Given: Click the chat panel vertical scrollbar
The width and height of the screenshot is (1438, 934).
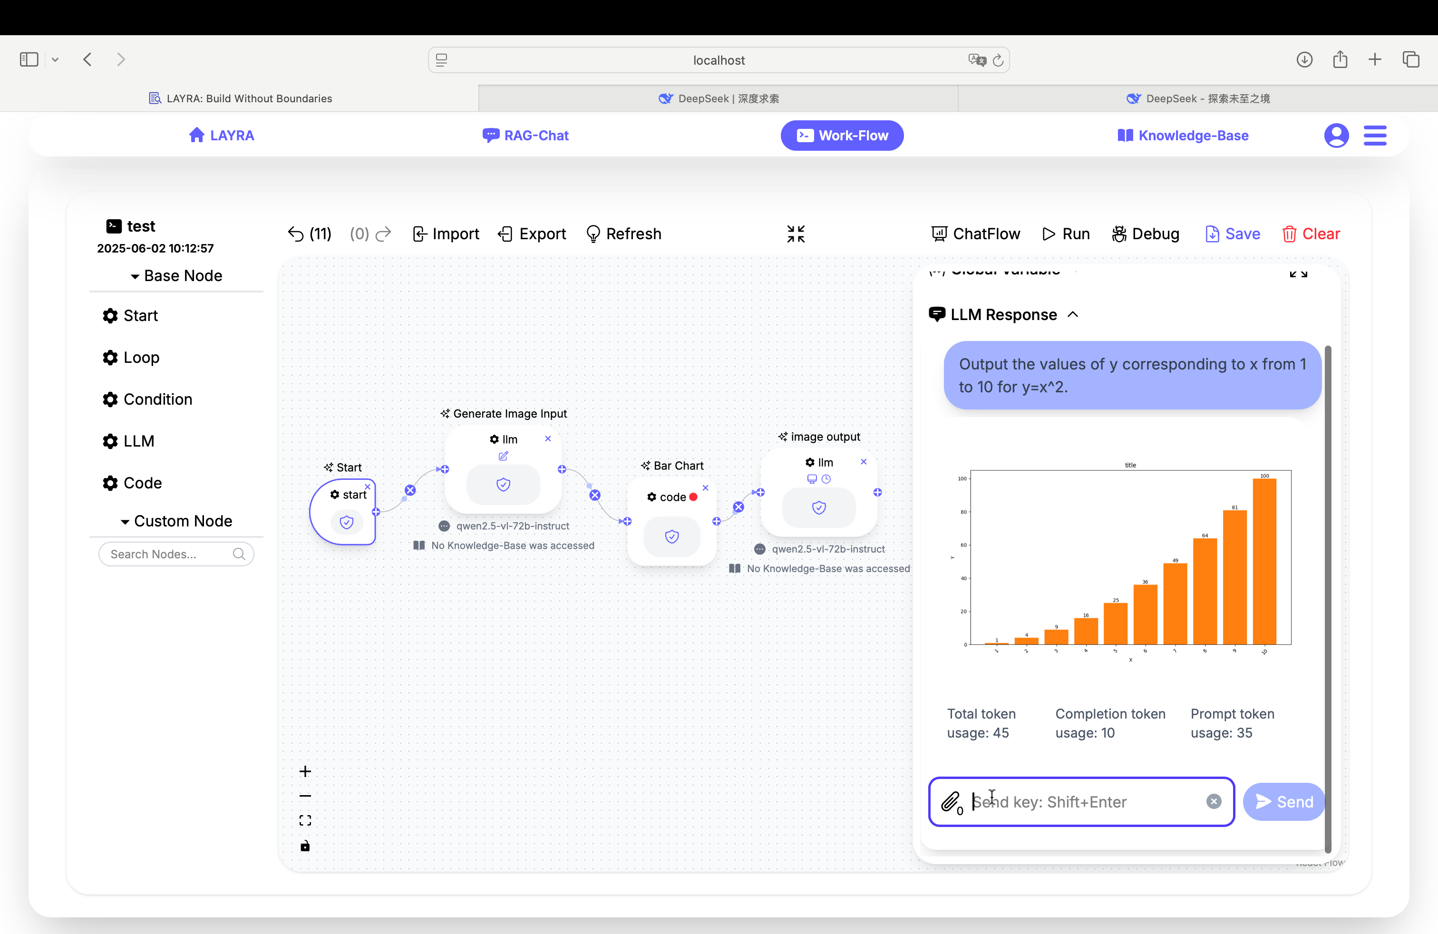Looking at the screenshot, I should tap(1327, 598).
